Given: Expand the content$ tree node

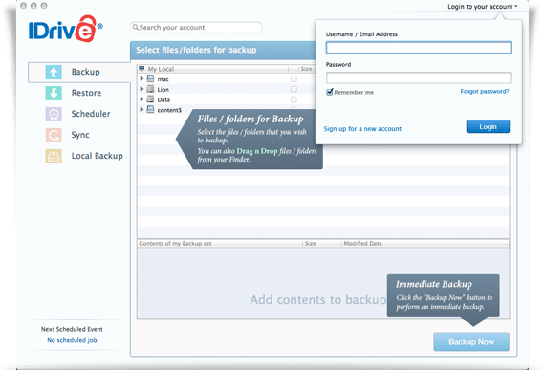Looking at the screenshot, I should pos(142,109).
